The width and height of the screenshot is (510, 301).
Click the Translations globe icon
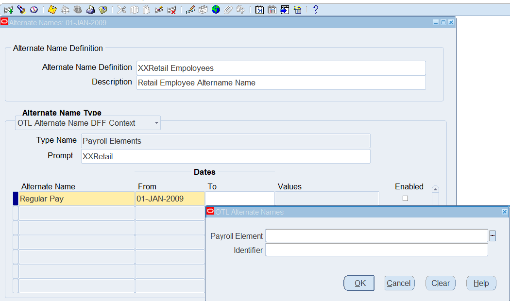216,10
